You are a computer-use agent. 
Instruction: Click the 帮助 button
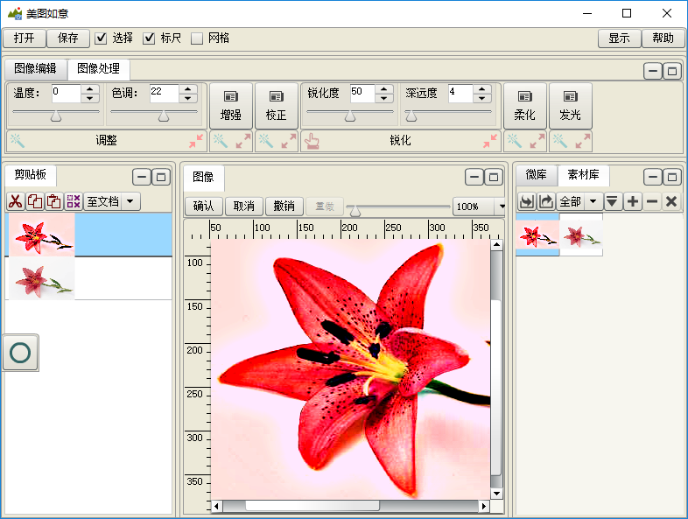coord(663,39)
